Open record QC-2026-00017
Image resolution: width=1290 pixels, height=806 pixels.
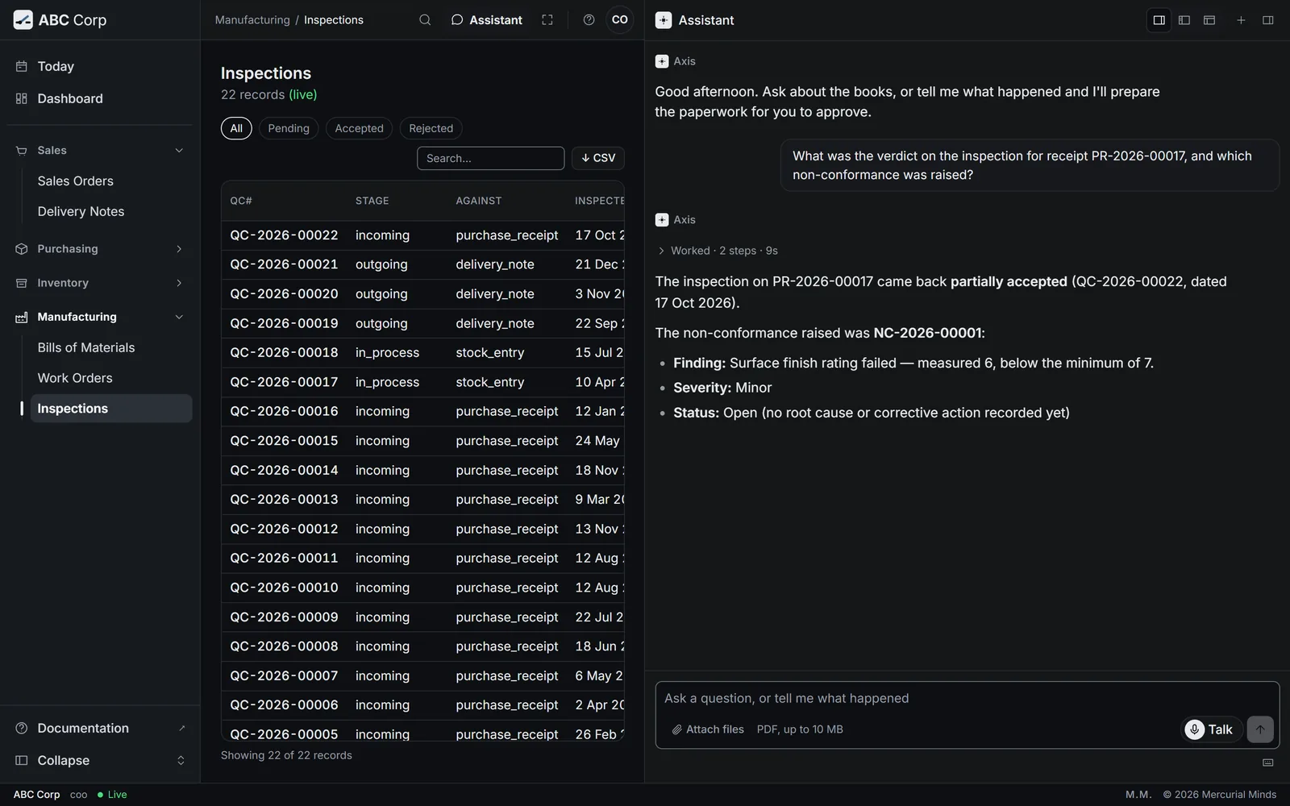pos(422,382)
